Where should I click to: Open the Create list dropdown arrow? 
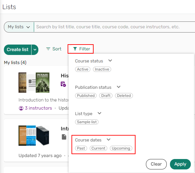(35, 50)
